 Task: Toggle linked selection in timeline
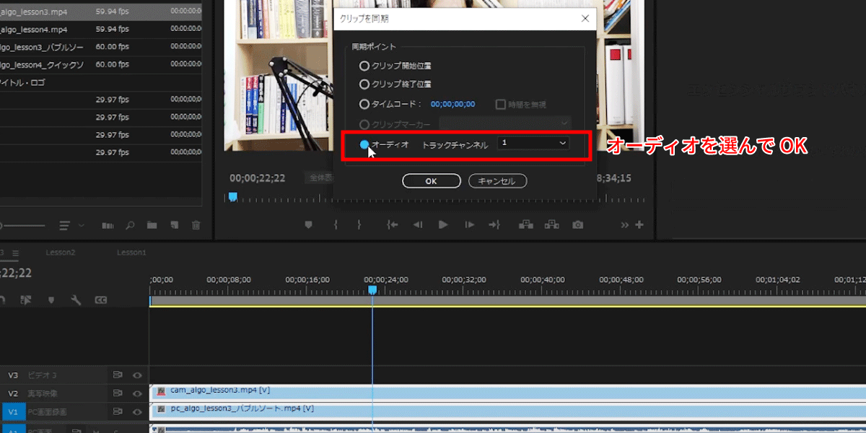pyautogui.click(x=26, y=299)
